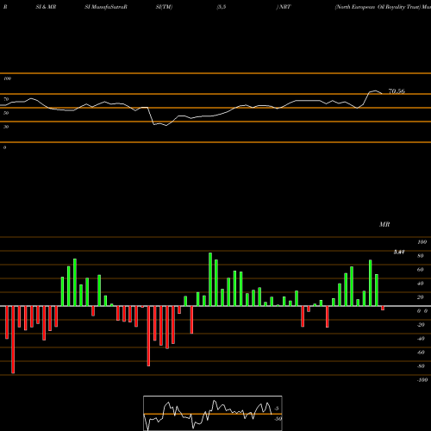431x431 pixels.
Task: Click the MR axis label 40
Action: 421,284
